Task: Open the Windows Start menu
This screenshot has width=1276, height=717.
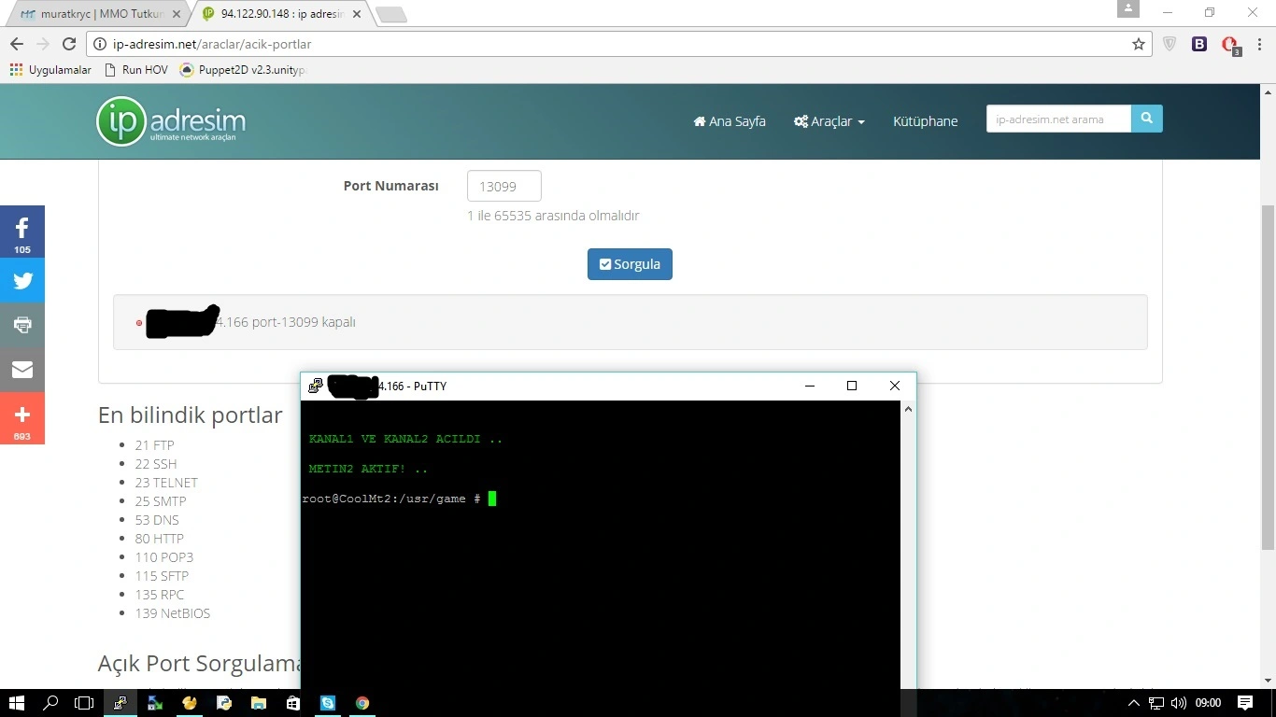Action: pos(17,703)
